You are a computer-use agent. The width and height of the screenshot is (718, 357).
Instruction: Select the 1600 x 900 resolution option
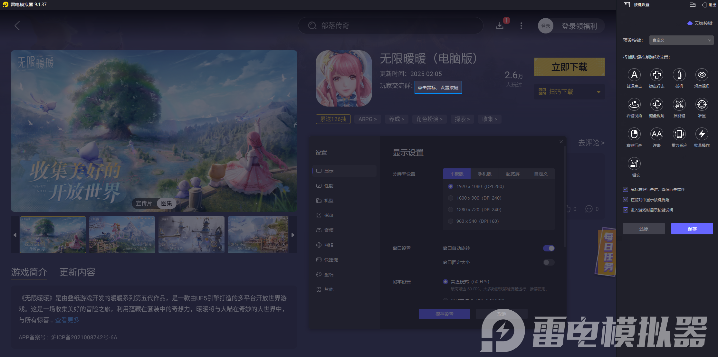[450, 198]
